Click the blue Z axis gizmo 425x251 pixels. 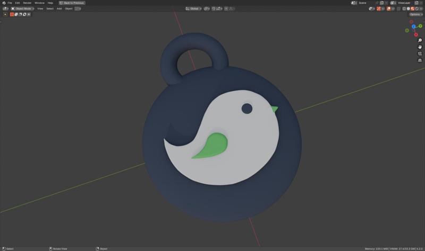point(414,26)
